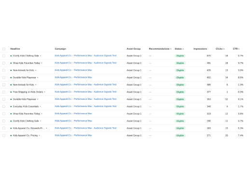Click green status dot beside Kids Apparel Co. Pricing
Screen dimensions: 247x185
click(11, 135)
